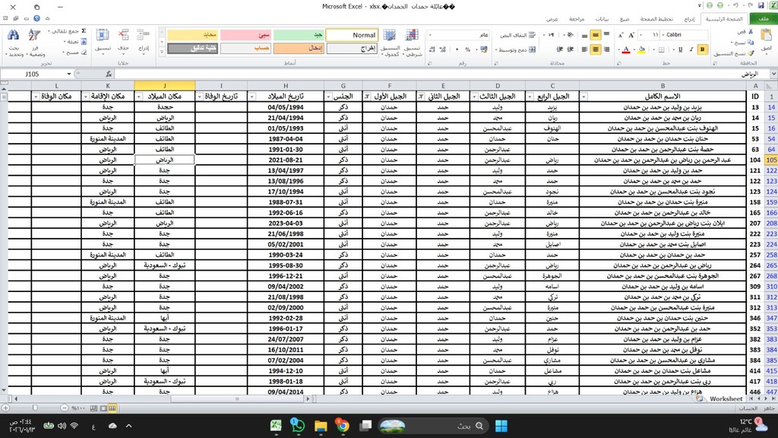Click the AutoSum sigma icon

click(x=84, y=30)
